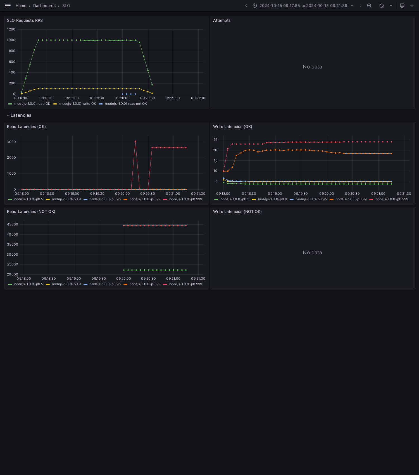Click the 3000 latency spike point in Read Latencies (OK)
Image resolution: width=419 pixels, height=475 pixels.
tap(135, 141)
